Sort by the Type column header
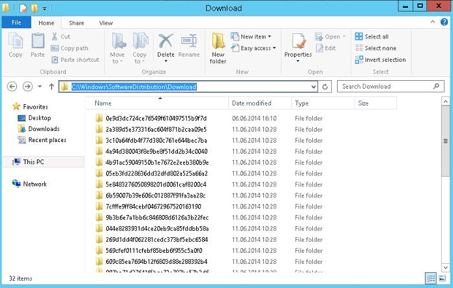 click(323, 103)
